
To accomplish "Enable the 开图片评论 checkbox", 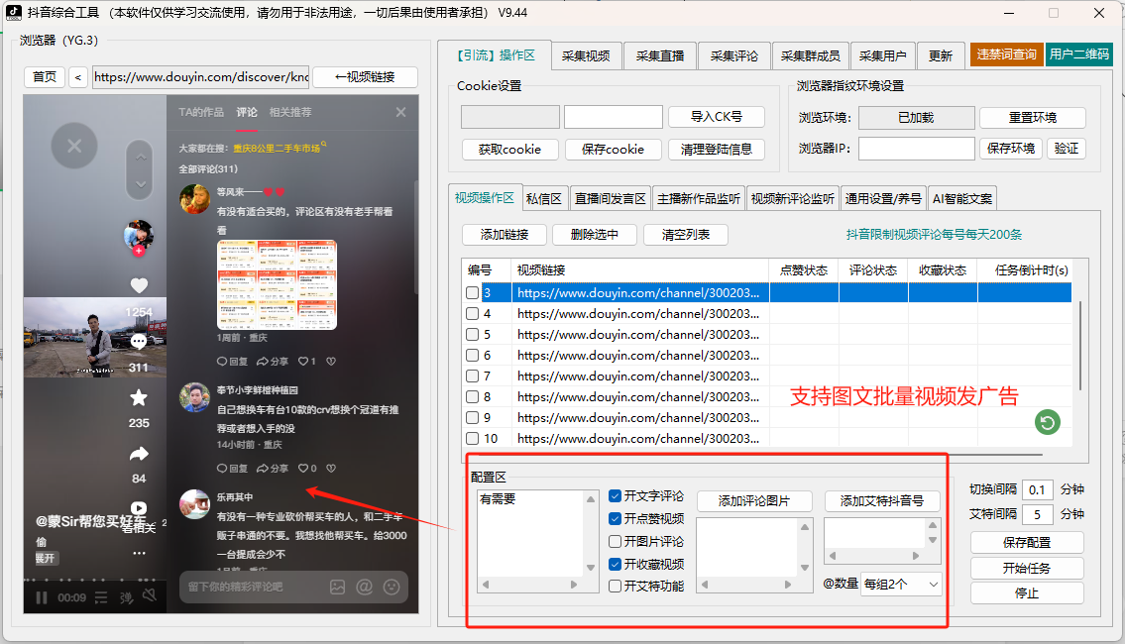I will click(x=614, y=541).
